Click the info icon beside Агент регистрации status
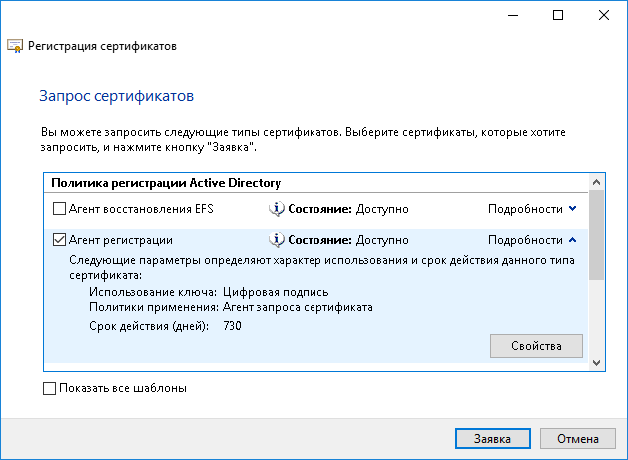 [x=277, y=240]
